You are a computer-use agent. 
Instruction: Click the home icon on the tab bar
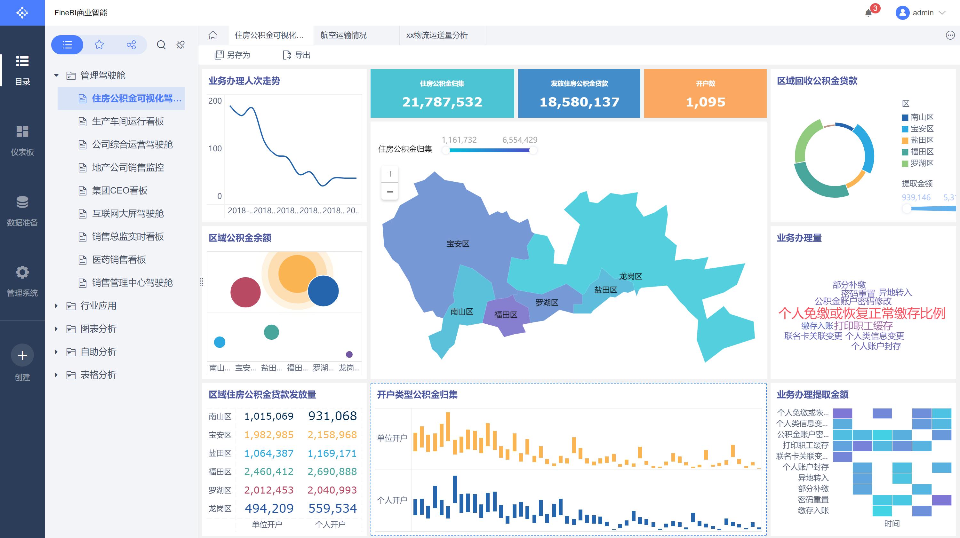212,36
